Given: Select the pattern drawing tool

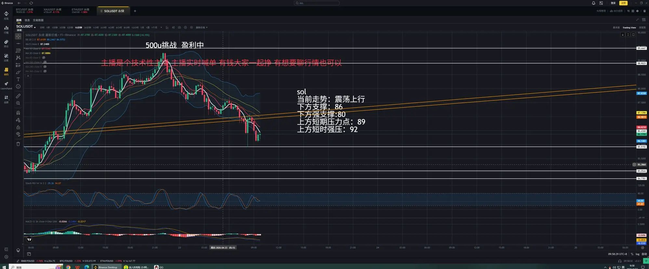Looking at the screenshot, I should [x=18, y=58].
